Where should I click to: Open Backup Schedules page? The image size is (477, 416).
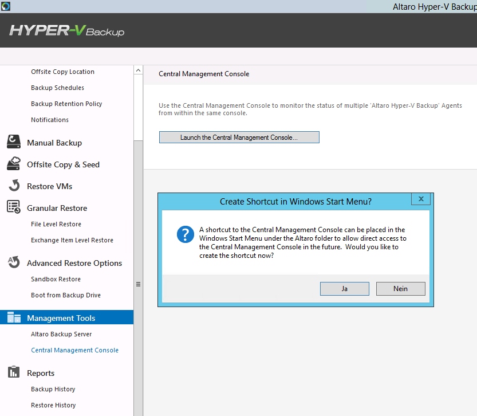coord(57,88)
